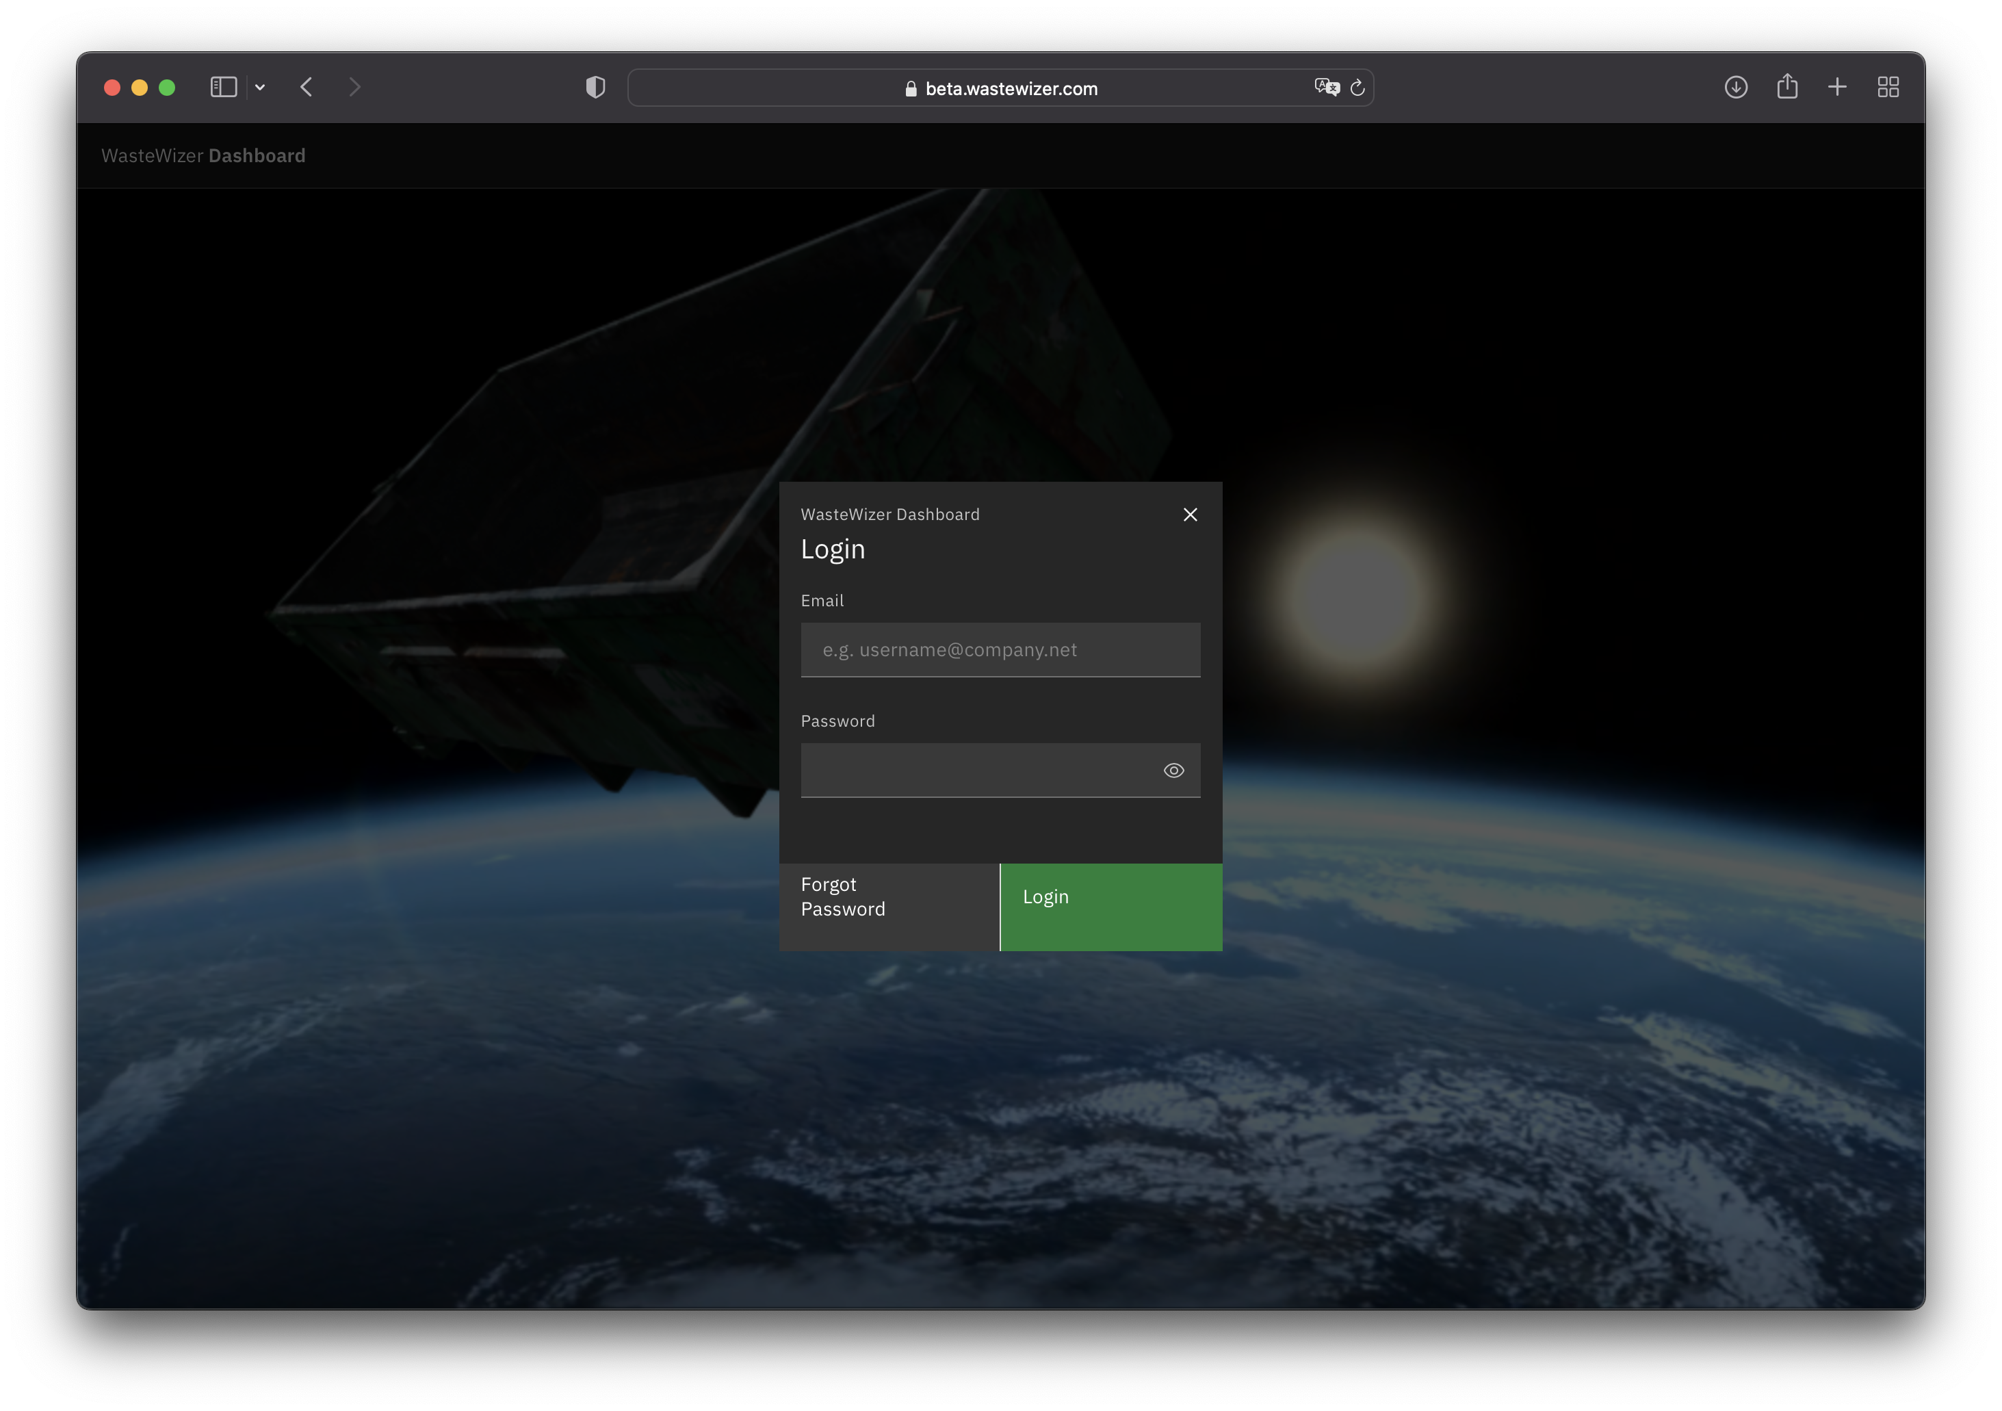Minimize the window with yellow button
2002x1411 pixels.
coord(140,87)
